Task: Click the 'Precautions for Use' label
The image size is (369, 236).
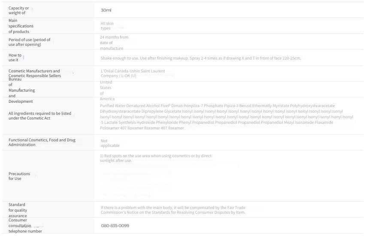Action: pos(19,176)
